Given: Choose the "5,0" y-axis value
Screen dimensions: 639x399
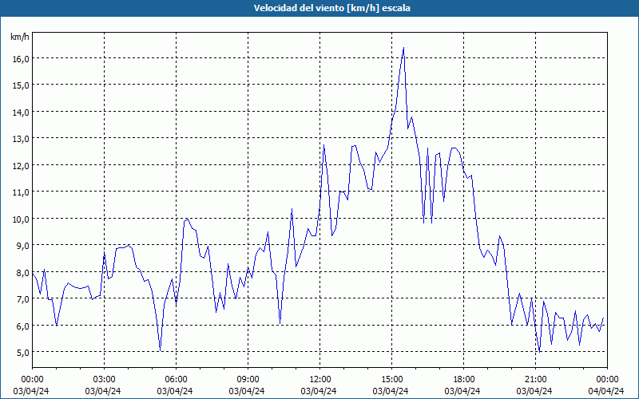Looking at the screenshot, I should click(x=22, y=353).
